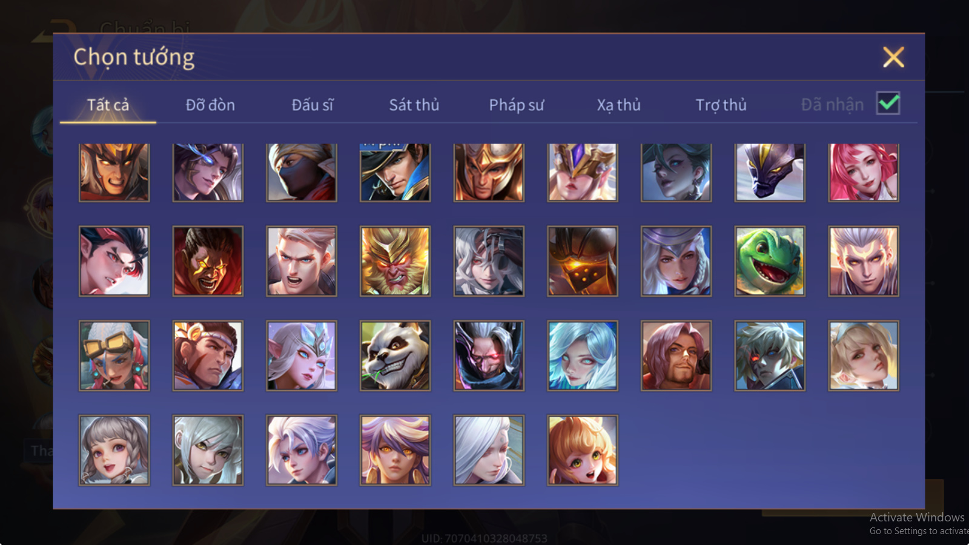Select the green frog hero portrait
969x545 pixels.
click(770, 261)
